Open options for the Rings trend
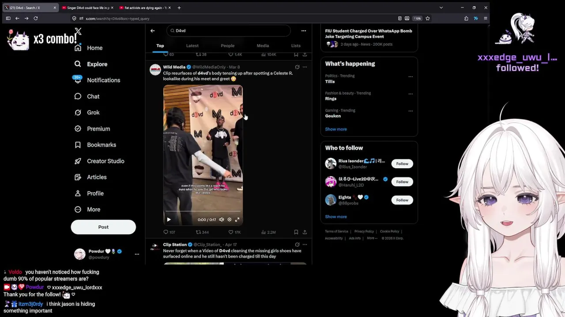 [411, 93]
